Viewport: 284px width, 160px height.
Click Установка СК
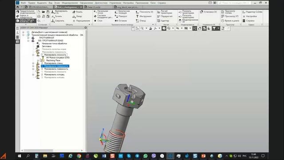[x=208, y=12]
